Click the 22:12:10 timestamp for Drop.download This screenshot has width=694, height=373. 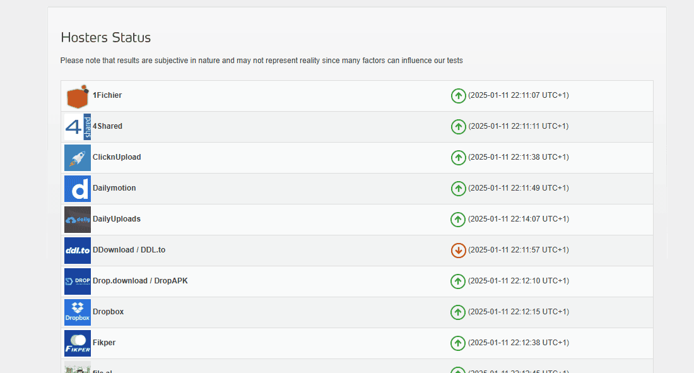519,281
